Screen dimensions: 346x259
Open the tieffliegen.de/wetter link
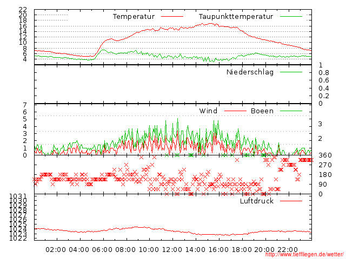(304, 254)
